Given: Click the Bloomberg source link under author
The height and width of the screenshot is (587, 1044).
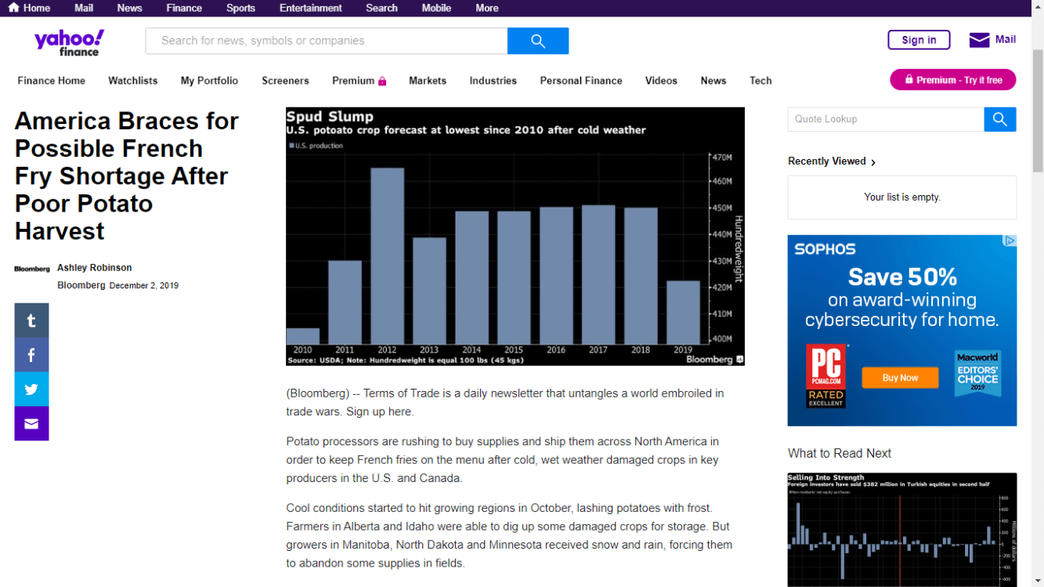Looking at the screenshot, I should click(81, 285).
